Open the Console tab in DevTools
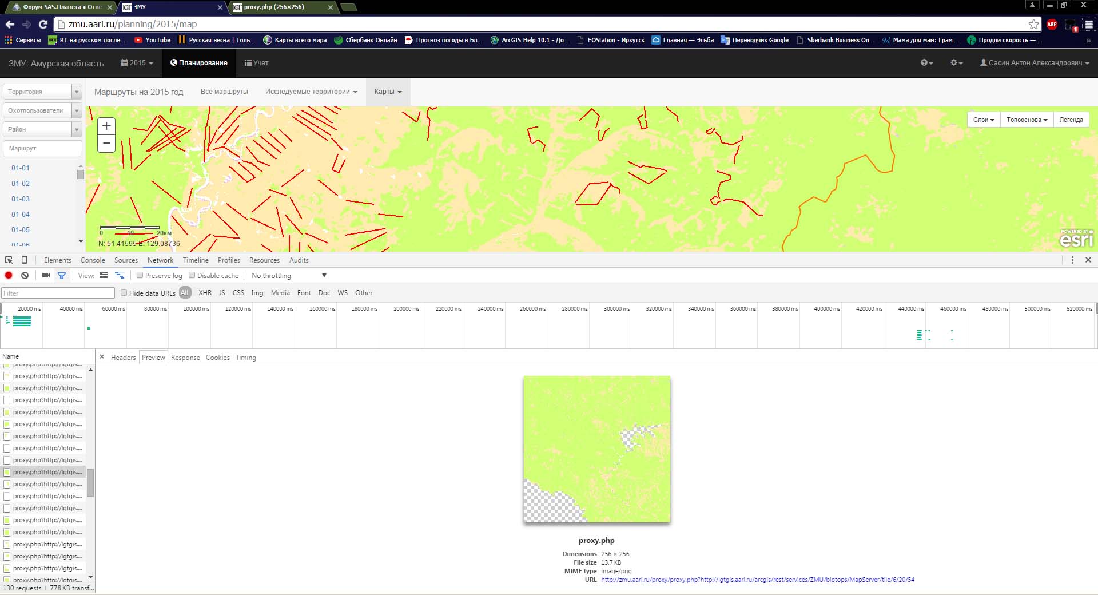Image resolution: width=1098 pixels, height=595 pixels. 93,260
